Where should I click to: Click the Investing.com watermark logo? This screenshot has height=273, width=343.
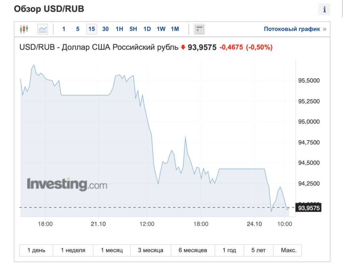(x=67, y=184)
